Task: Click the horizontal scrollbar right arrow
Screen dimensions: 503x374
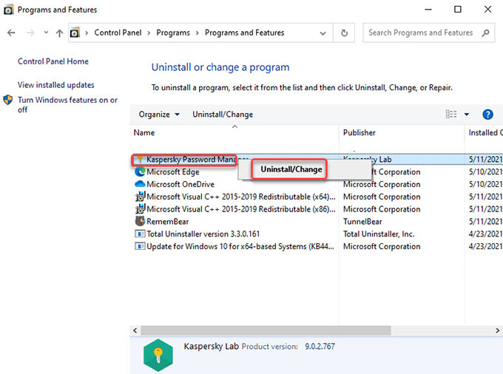Action: [498, 330]
